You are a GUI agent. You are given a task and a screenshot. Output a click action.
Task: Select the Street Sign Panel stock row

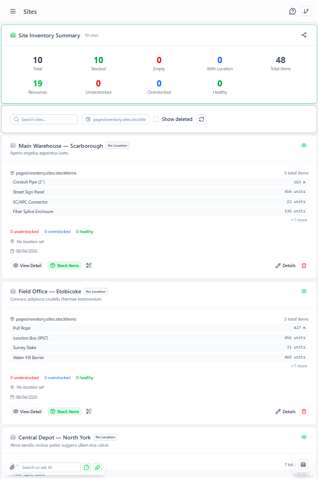(159, 192)
